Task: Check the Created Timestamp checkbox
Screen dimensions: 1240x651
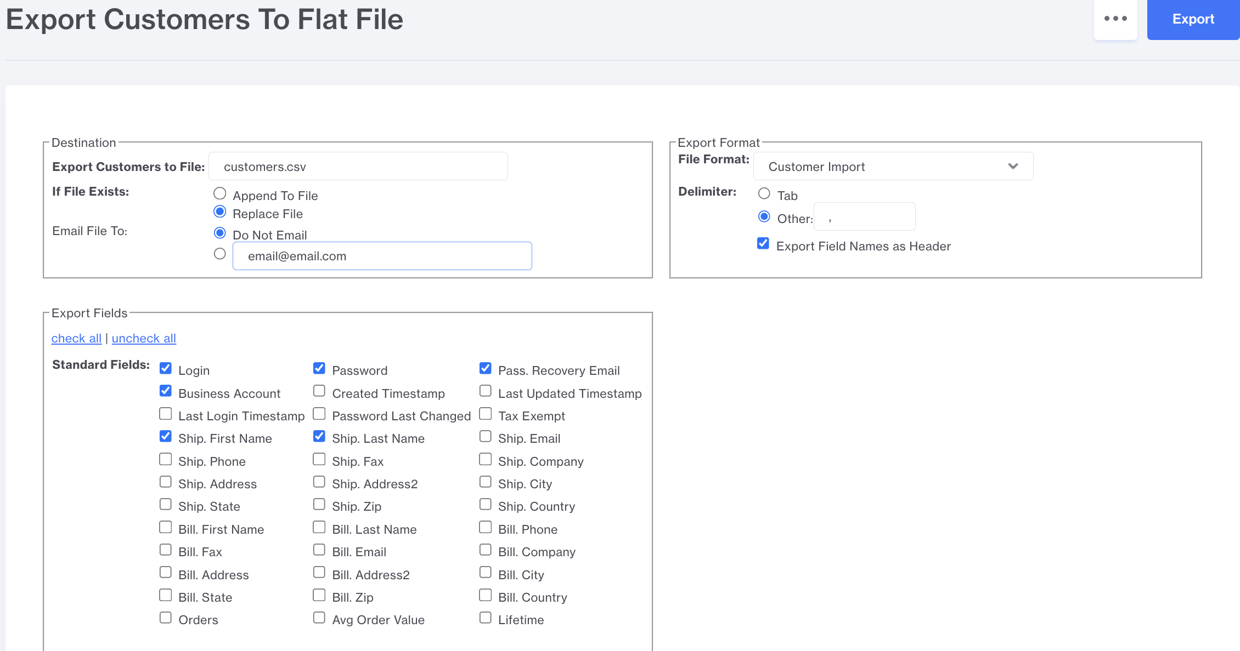Action: point(319,391)
